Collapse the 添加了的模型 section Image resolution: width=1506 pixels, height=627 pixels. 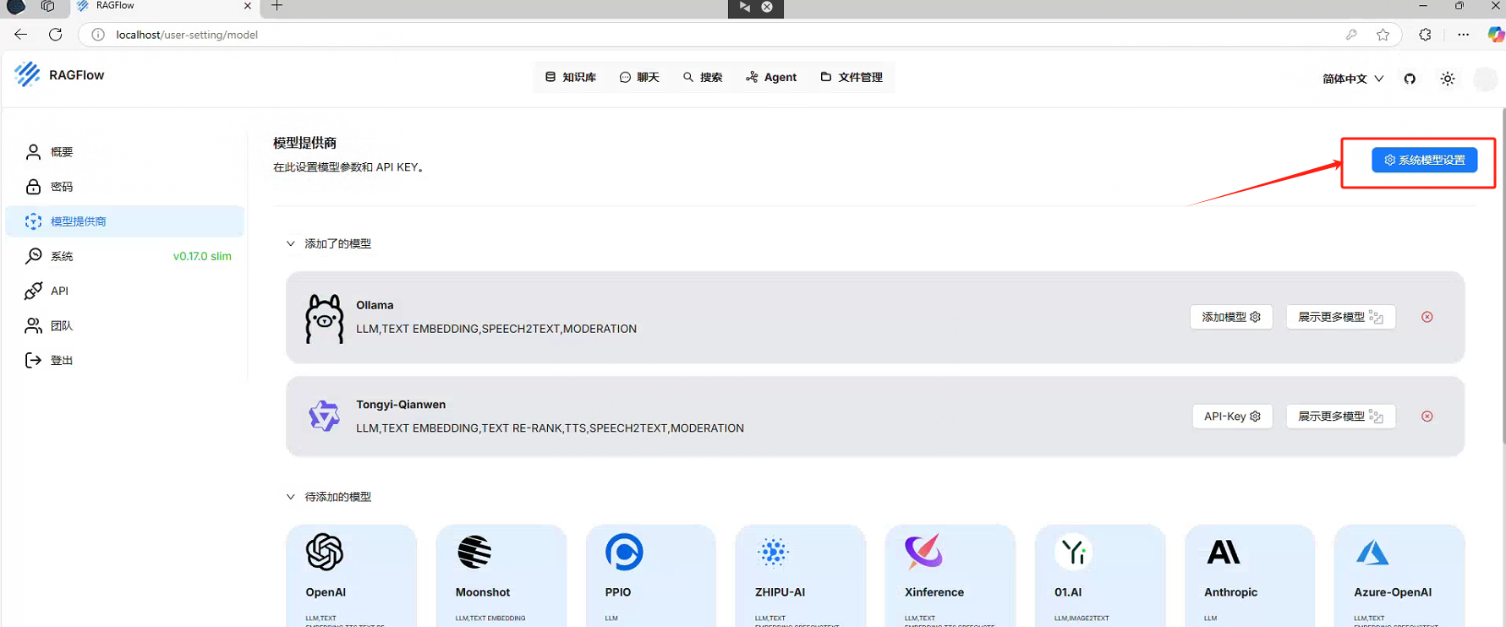(291, 243)
